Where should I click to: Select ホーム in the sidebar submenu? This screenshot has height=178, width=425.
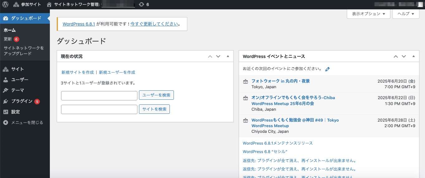coord(10,30)
